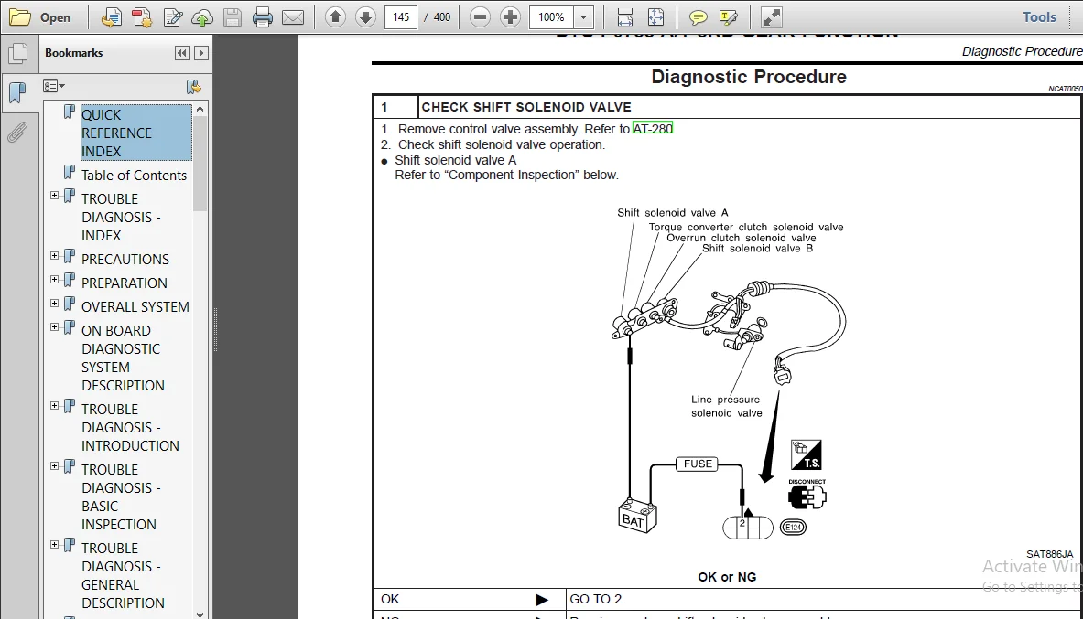Open the attachments paperclip panel

coord(18,132)
